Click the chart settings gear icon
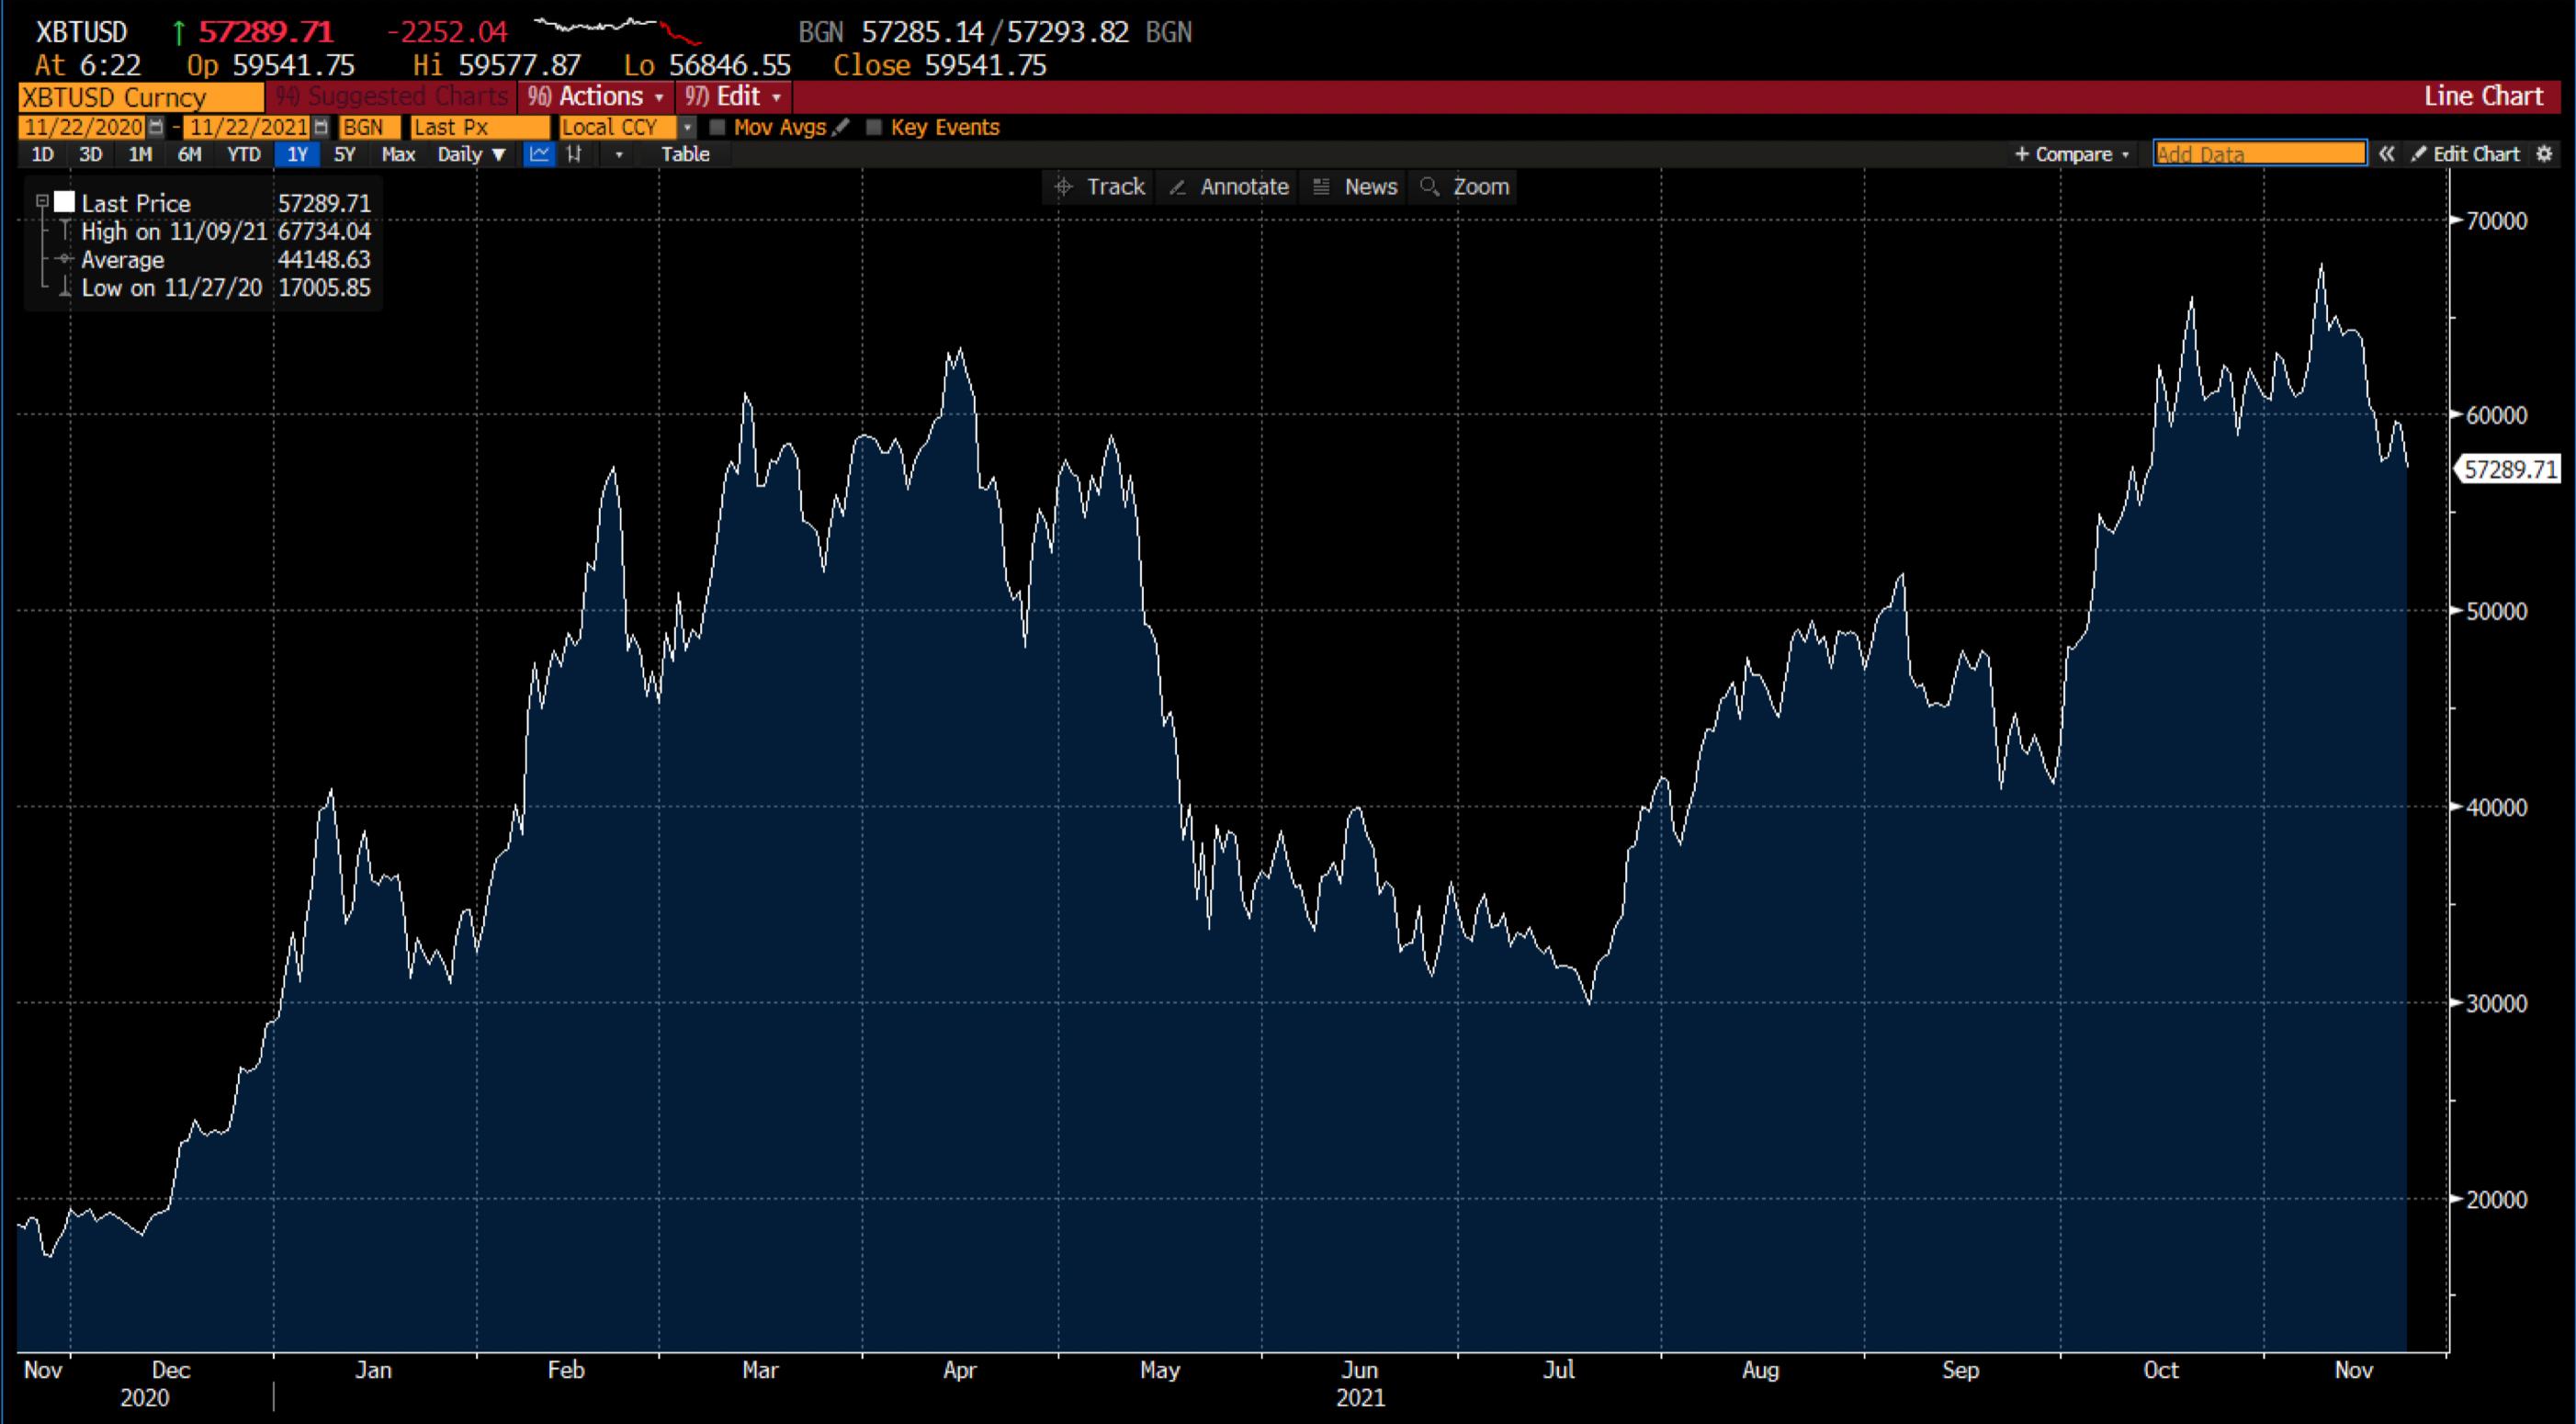The width and height of the screenshot is (2576, 1424). [2545, 154]
